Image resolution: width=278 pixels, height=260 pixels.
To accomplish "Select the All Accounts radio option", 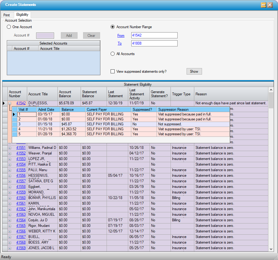I will click(x=113, y=54).
